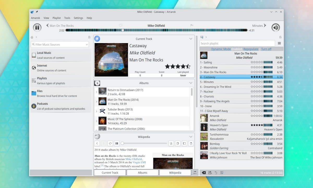Image resolution: width=313 pixels, height=188 pixels.
Task: Open the Files folder icon
Action: point(34,93)
